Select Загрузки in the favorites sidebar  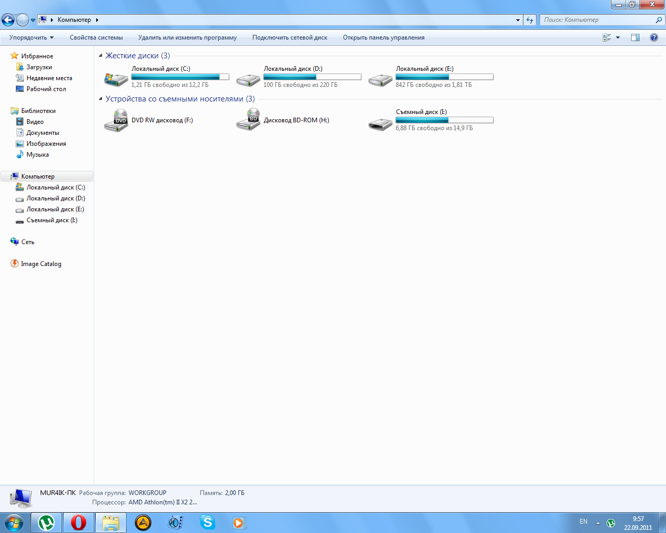[x=39, y=67]
